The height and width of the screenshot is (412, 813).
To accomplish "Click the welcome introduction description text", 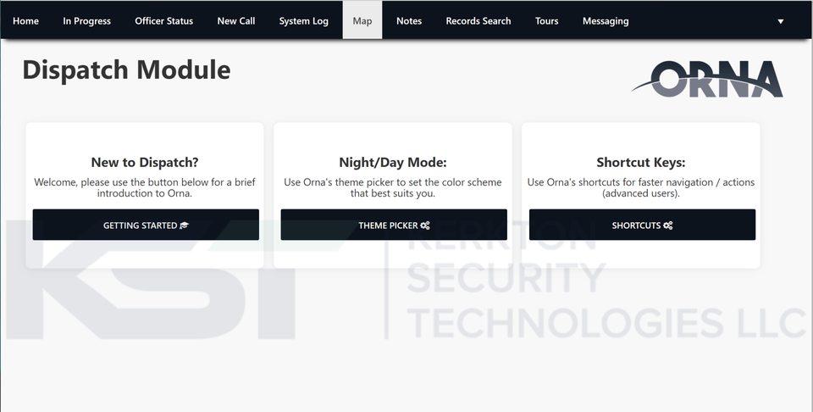I will click(145, 188).
